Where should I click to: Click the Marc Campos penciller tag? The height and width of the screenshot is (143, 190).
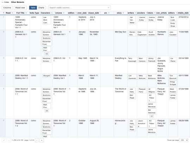142,60
